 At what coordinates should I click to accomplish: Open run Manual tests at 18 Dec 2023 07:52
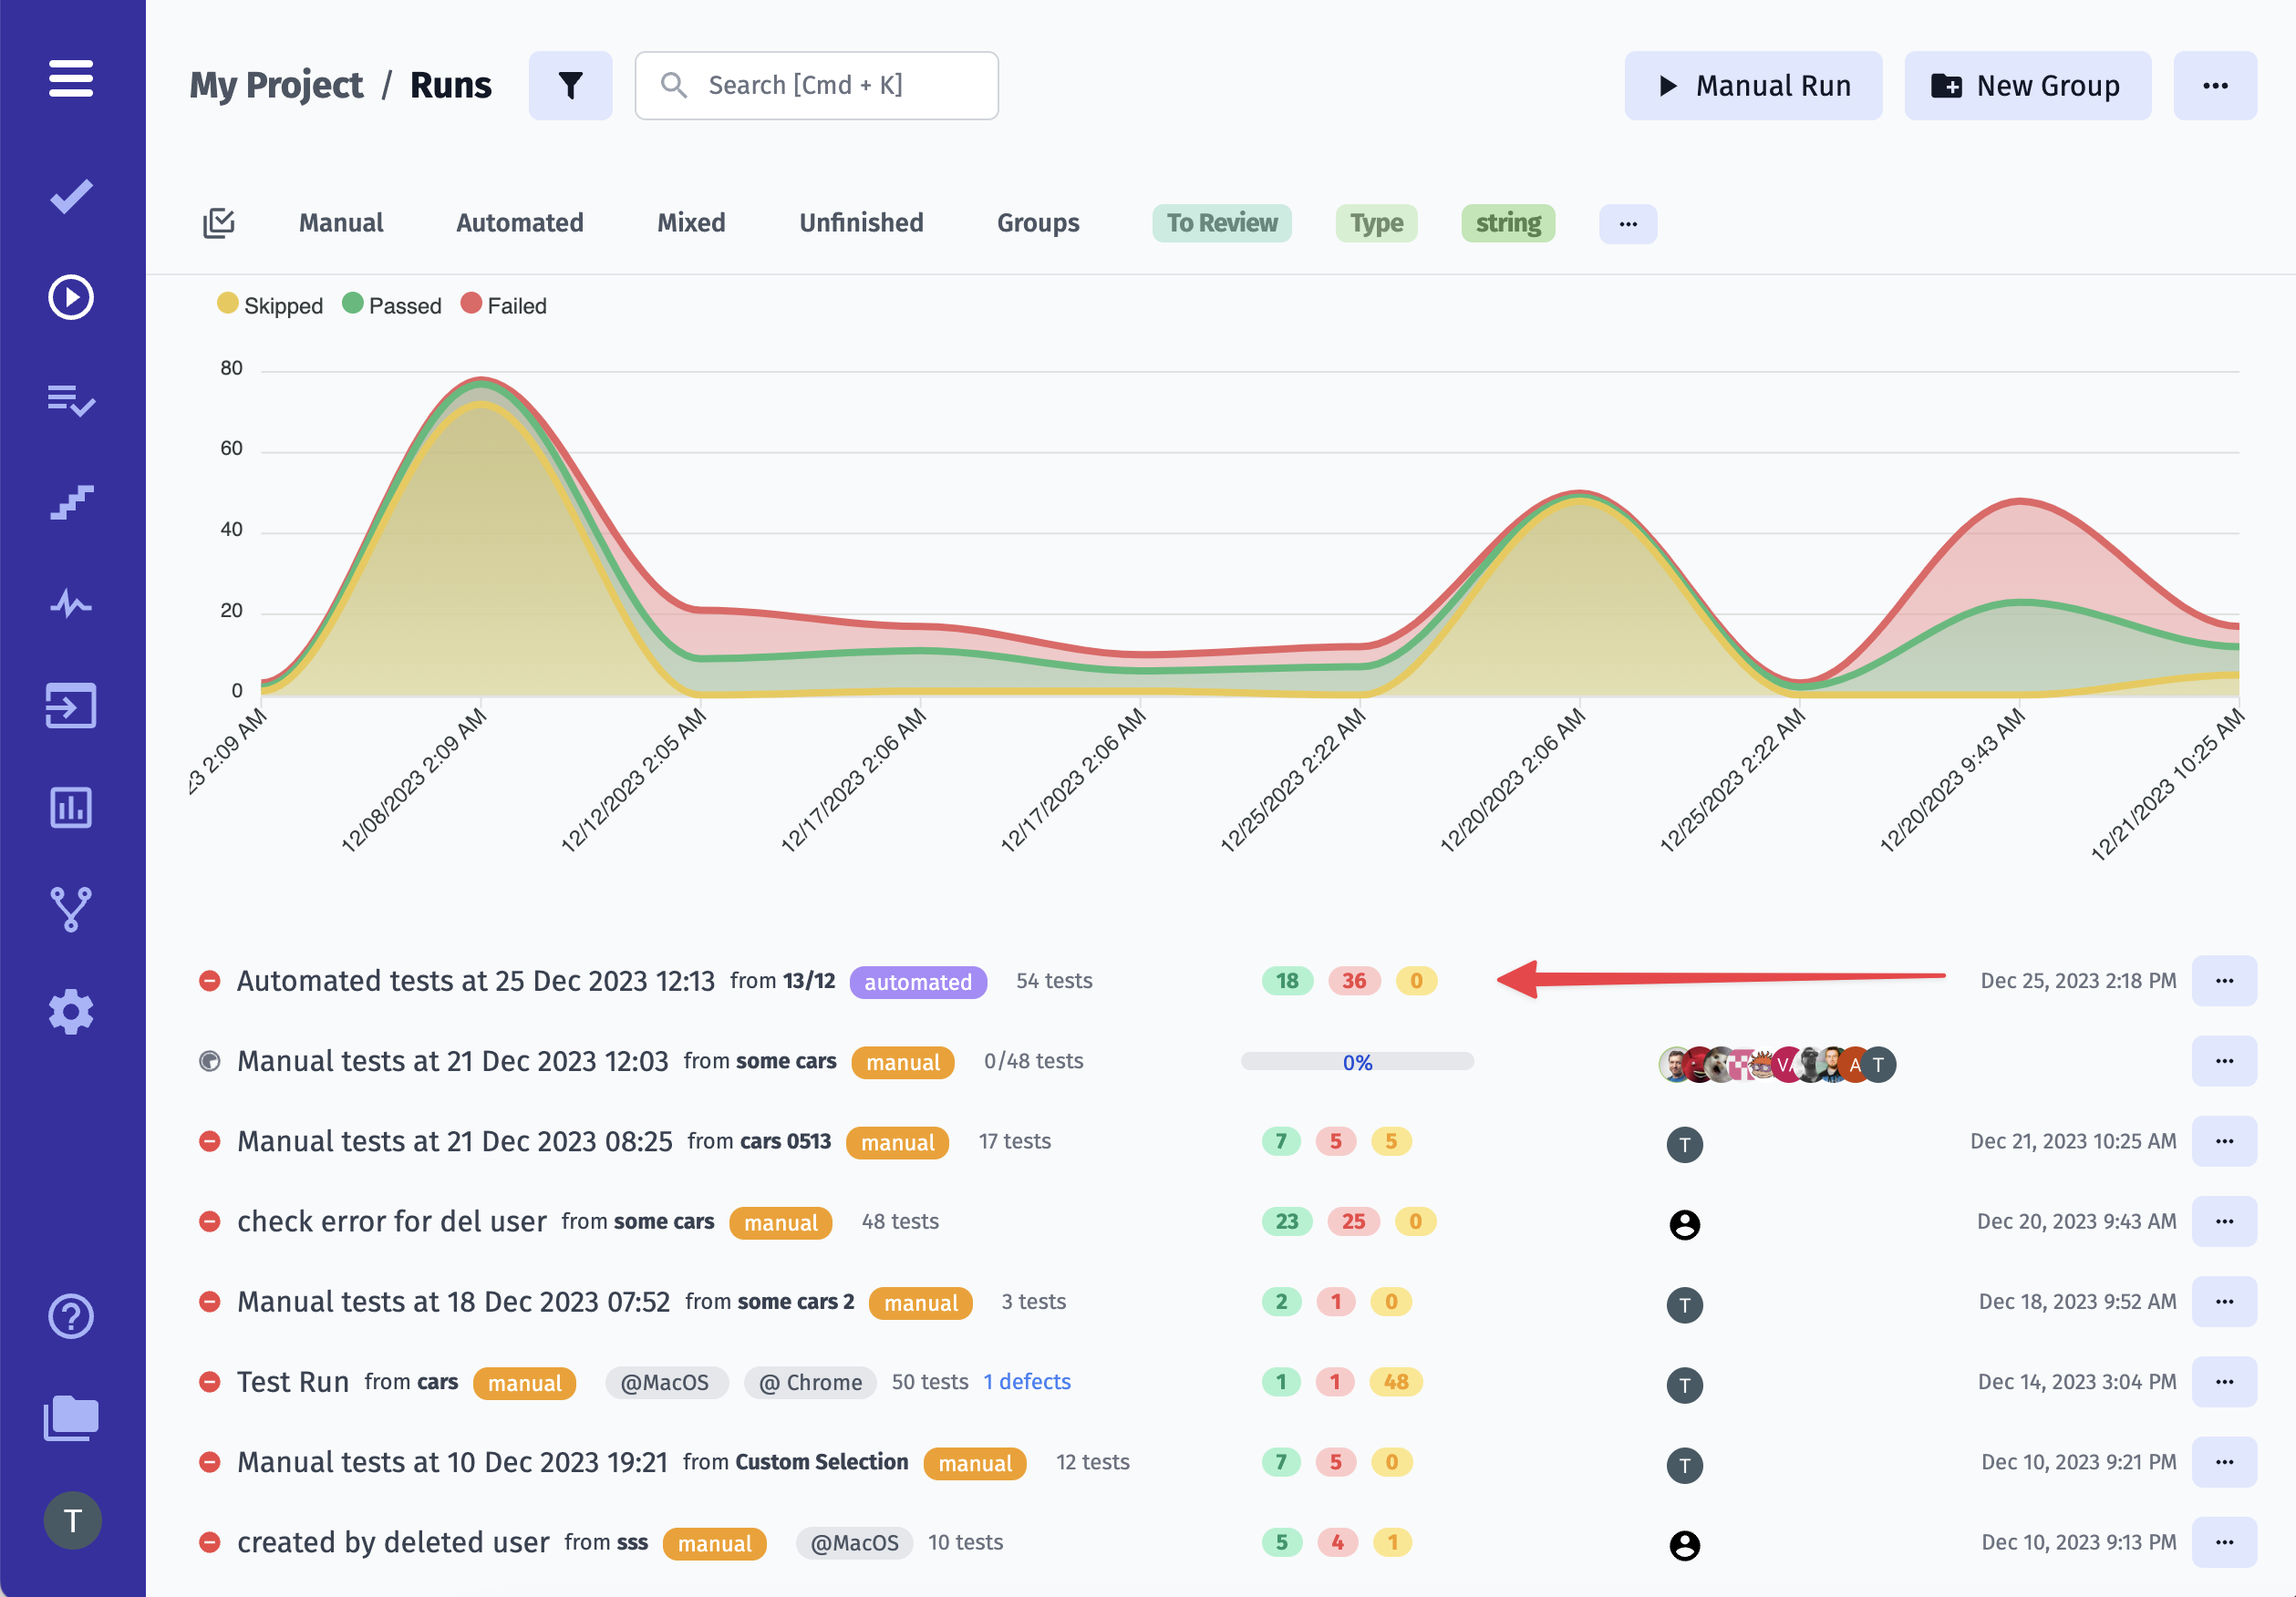[453, 1301]
